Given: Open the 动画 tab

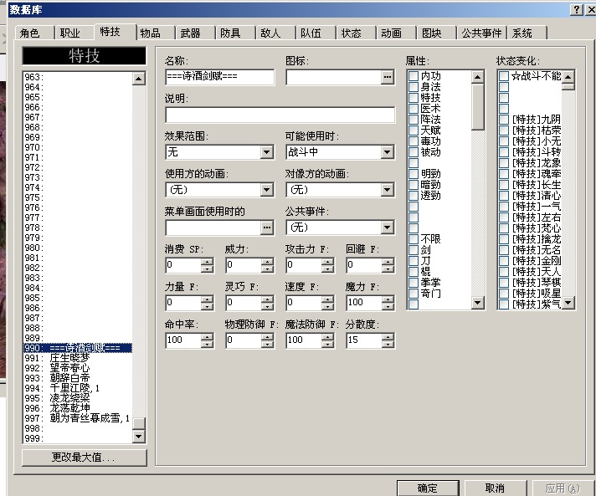Looking at the screenshot, I should [x=396, y=33].
